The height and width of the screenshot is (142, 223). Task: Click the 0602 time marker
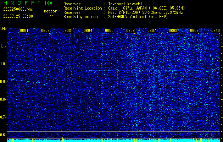pos(45,31)
